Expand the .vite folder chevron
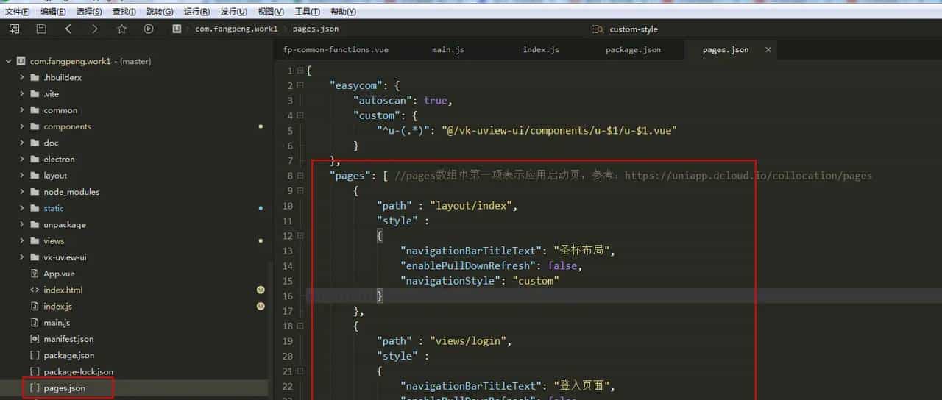 pyautogui.click(x=21, y=93)
